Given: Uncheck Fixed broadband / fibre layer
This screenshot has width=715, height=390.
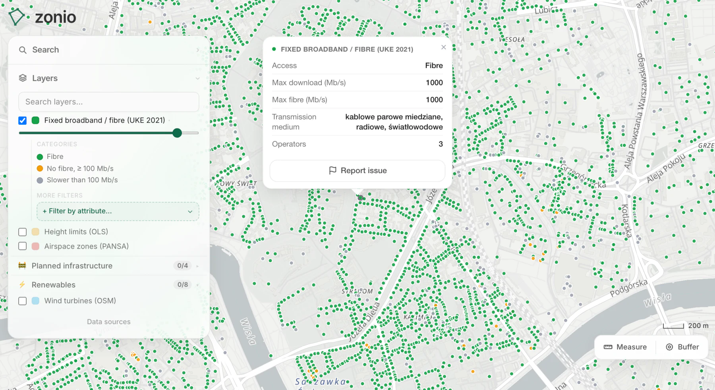Looking at the screenshot, I should coord(23,120).
